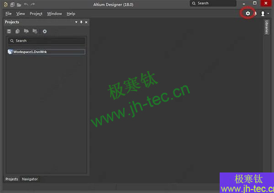
Task: Click the open project documents icon in Projects panel
Action: [x=26, y=31]
